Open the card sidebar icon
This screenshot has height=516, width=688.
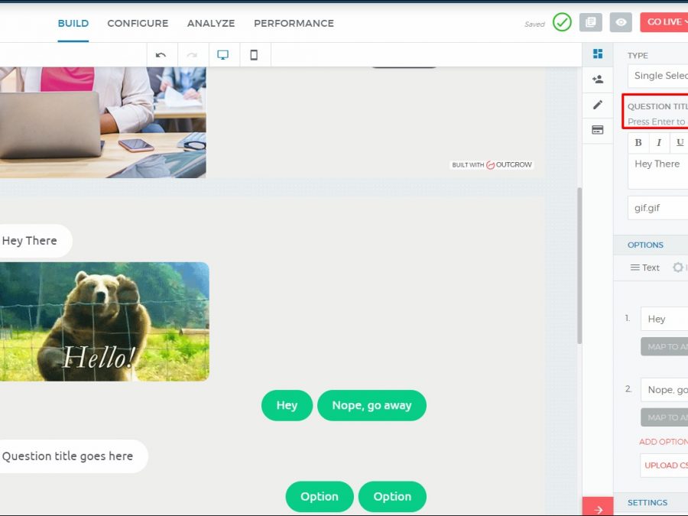(598, 130)
